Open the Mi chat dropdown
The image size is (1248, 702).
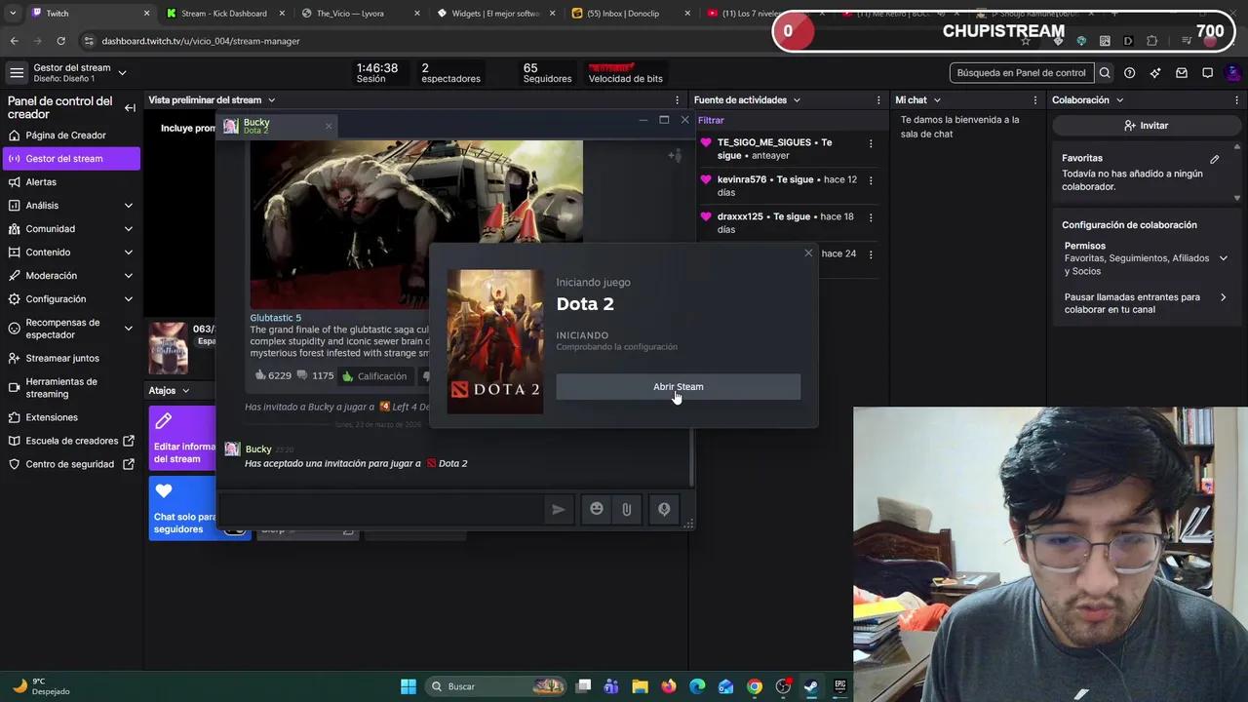click(937, 100)
